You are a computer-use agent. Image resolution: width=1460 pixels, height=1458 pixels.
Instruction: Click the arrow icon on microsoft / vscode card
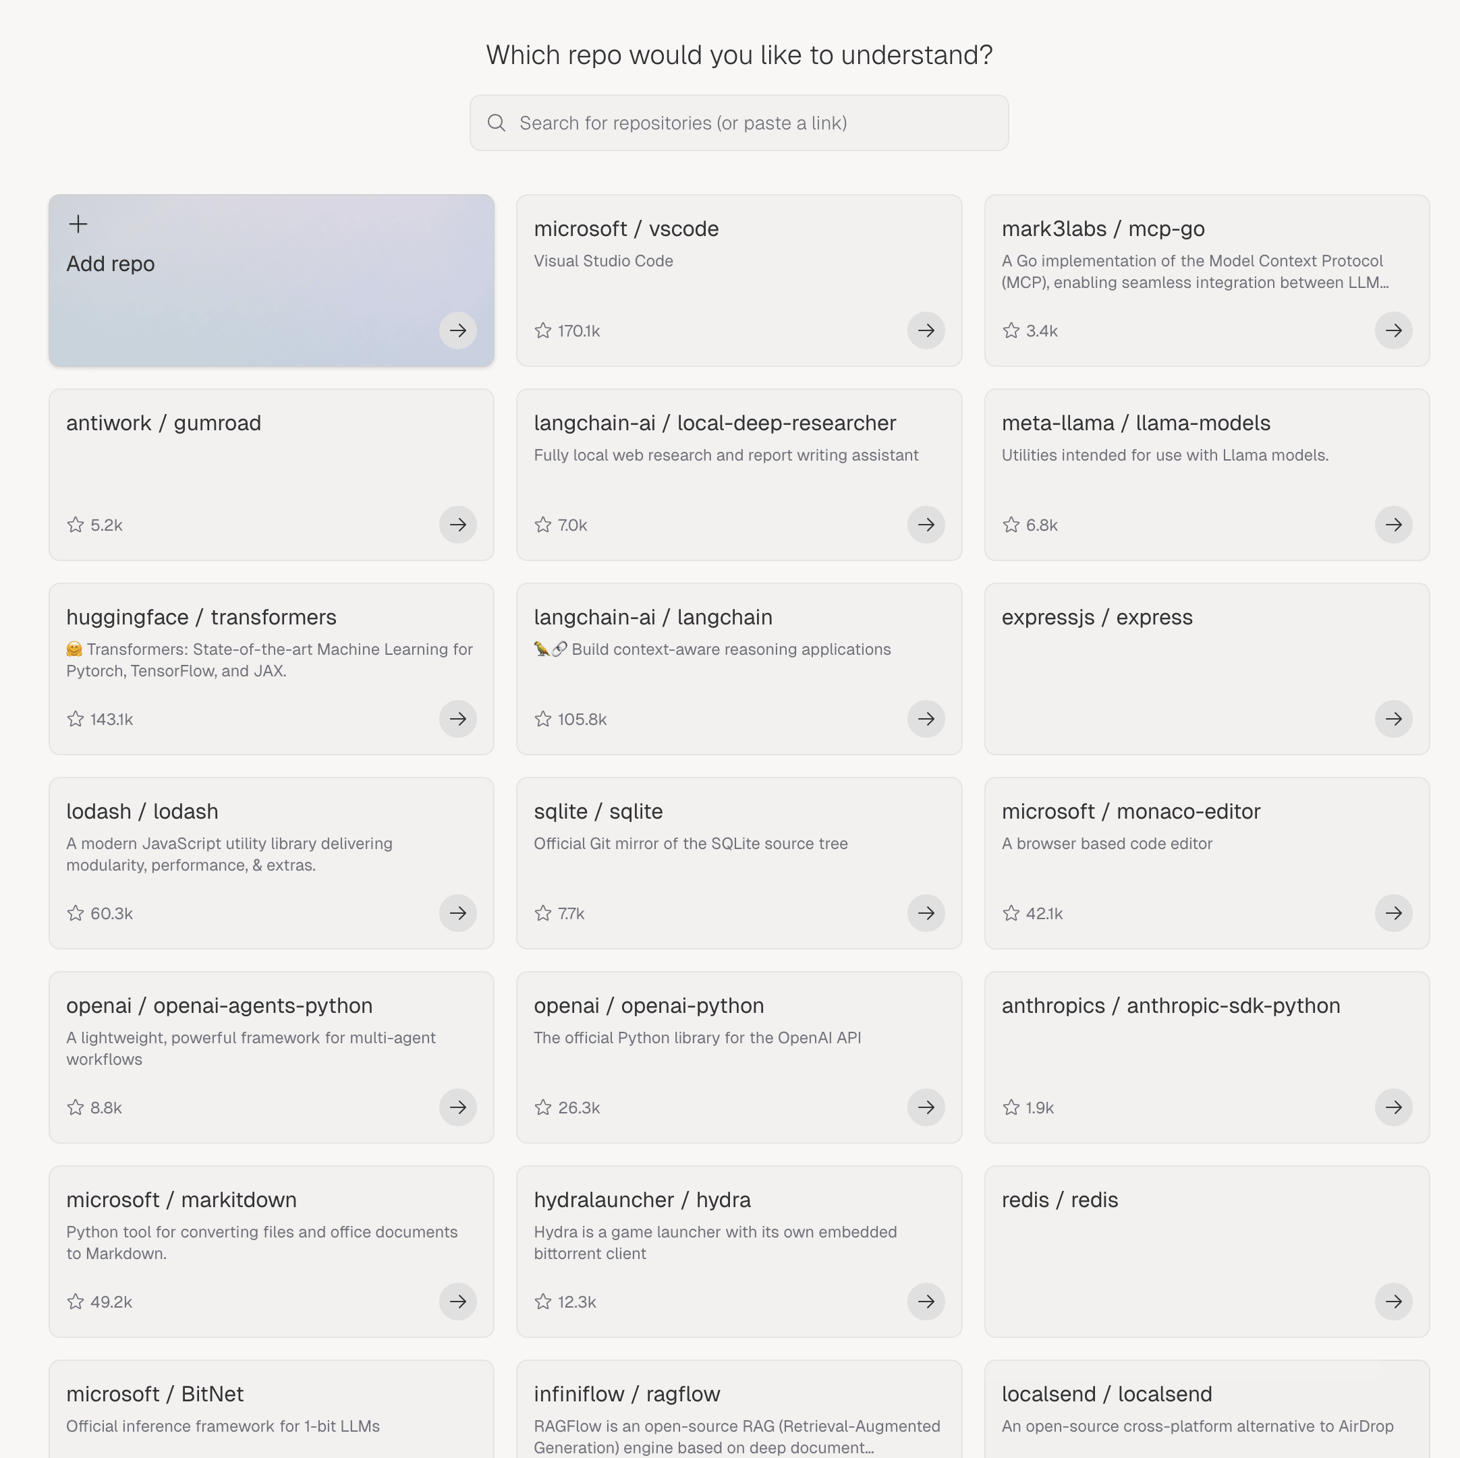pos(926,330)
